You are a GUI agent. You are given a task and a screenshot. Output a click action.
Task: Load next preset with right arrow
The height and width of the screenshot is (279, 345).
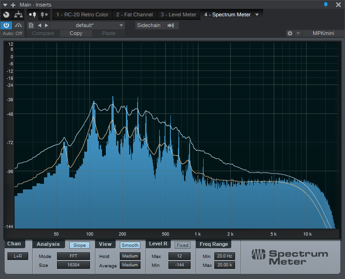[46, 25]
